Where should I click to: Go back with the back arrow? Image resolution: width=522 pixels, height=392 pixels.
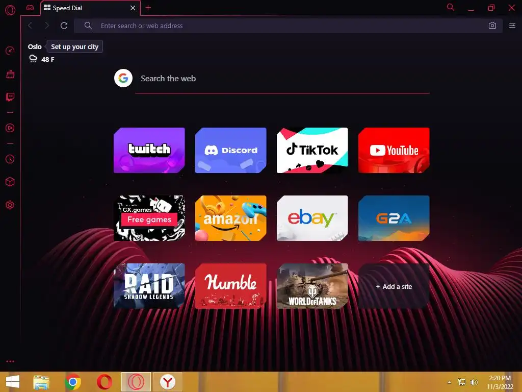pos(30,26)
